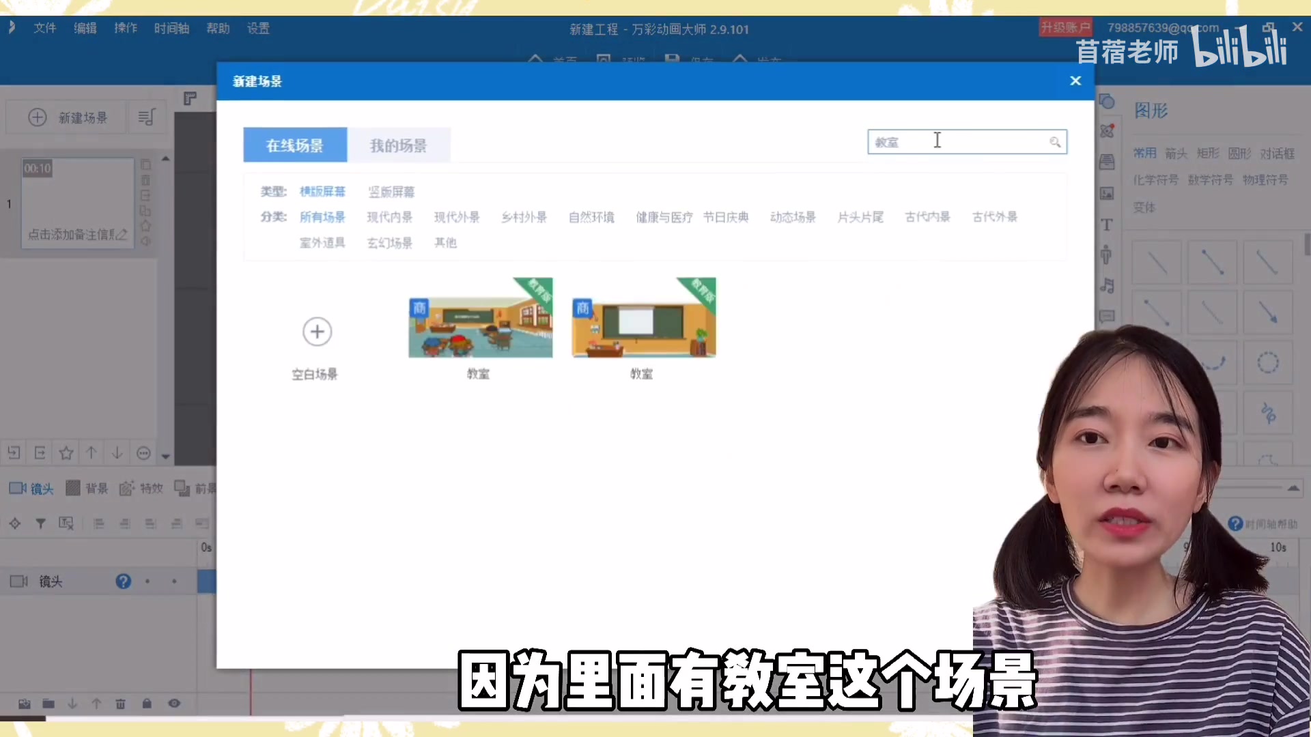Filter scenes by 乡村外景
The image size is (1311, 737).
(x=524, y=217)
